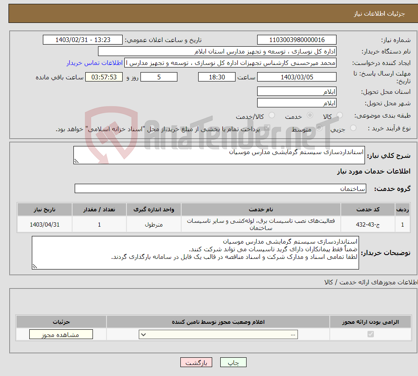Viewport: 418px width, 376px height.
Task: Click the واحد اندازه گیری column header
Action: click(x=154, y=210)
